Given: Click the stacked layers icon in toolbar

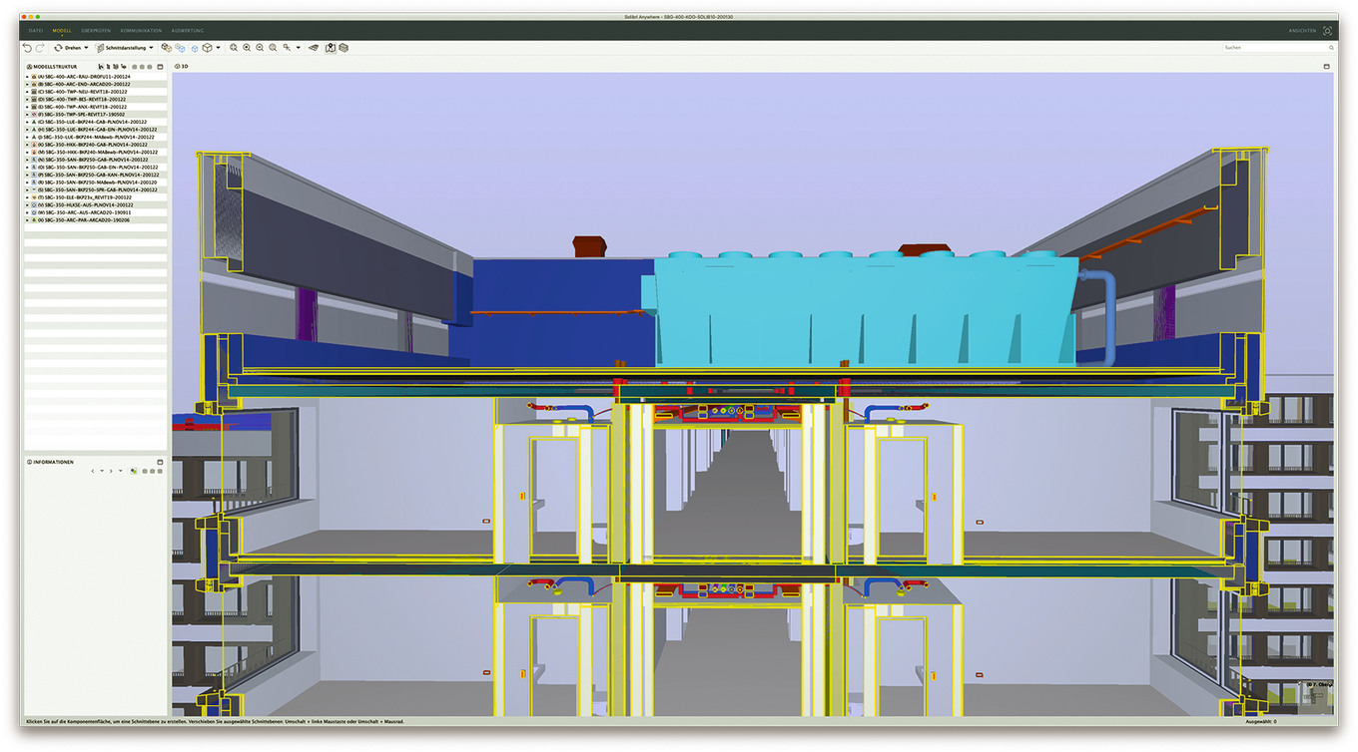Looking at the screenshot, I should click(343, 48).
